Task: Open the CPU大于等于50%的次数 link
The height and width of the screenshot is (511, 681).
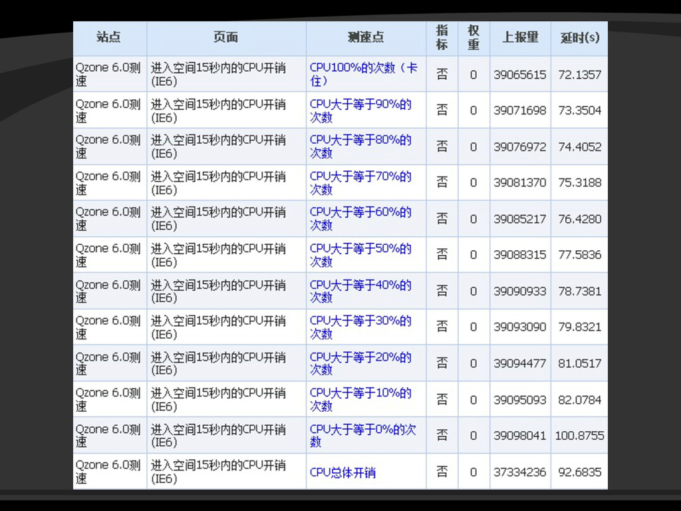Action: pos(360,255)
